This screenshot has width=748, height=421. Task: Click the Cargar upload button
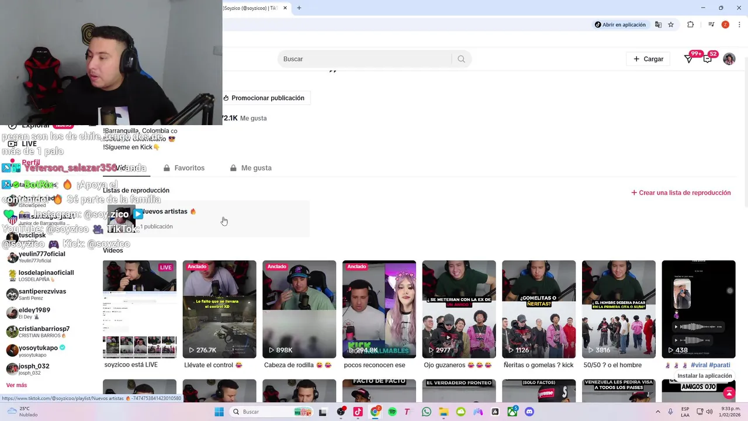648,59
